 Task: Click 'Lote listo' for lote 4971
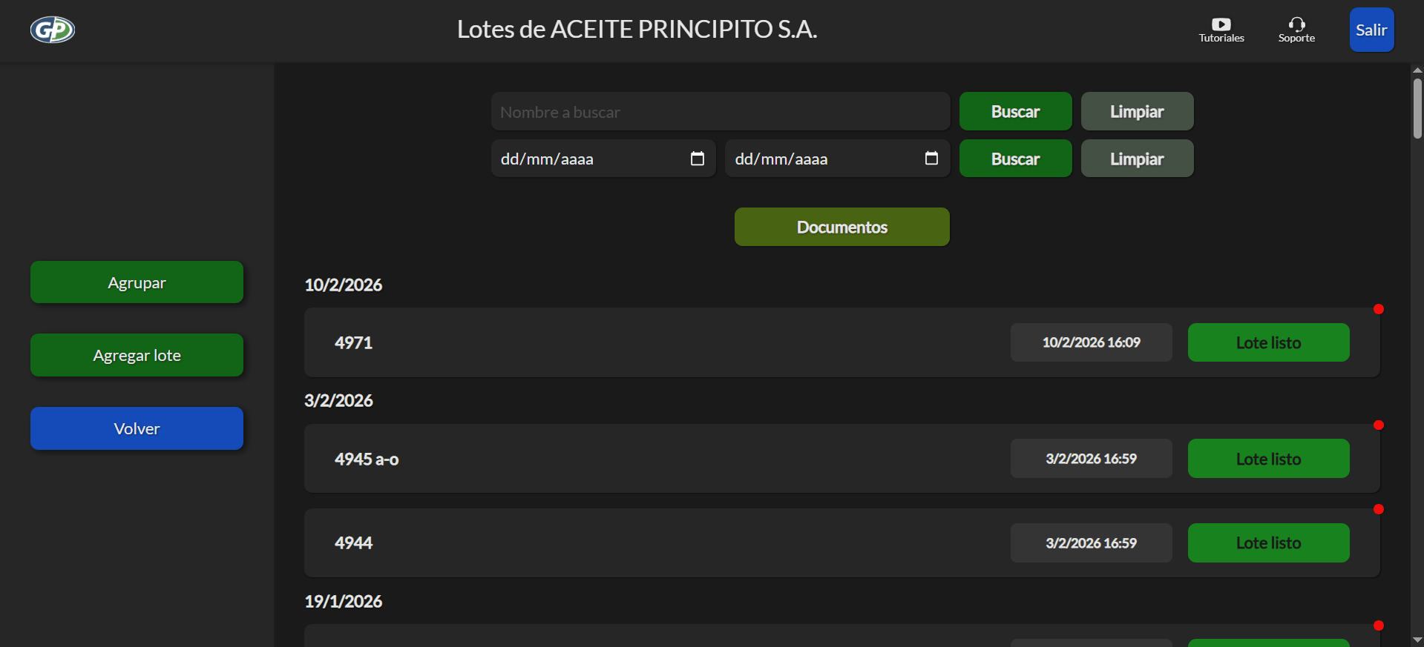click(1267, 342)
